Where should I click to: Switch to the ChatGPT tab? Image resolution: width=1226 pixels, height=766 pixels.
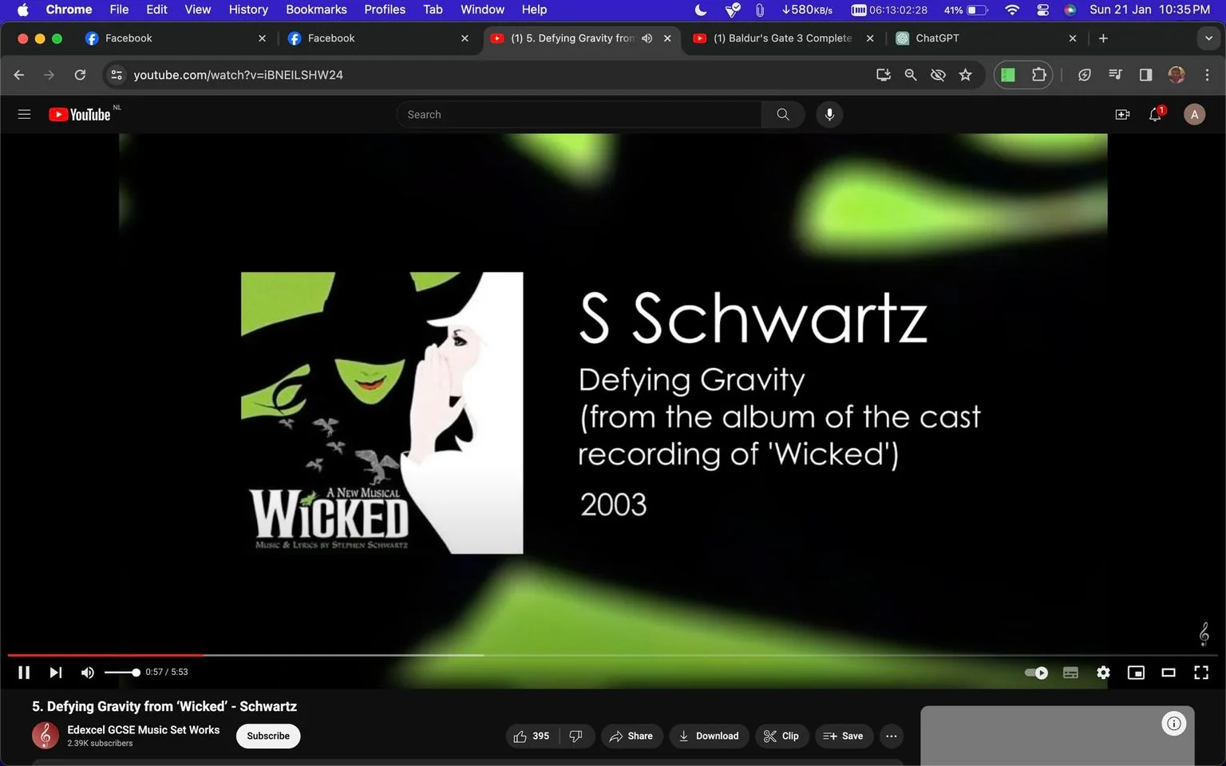(x=986, y=38)
